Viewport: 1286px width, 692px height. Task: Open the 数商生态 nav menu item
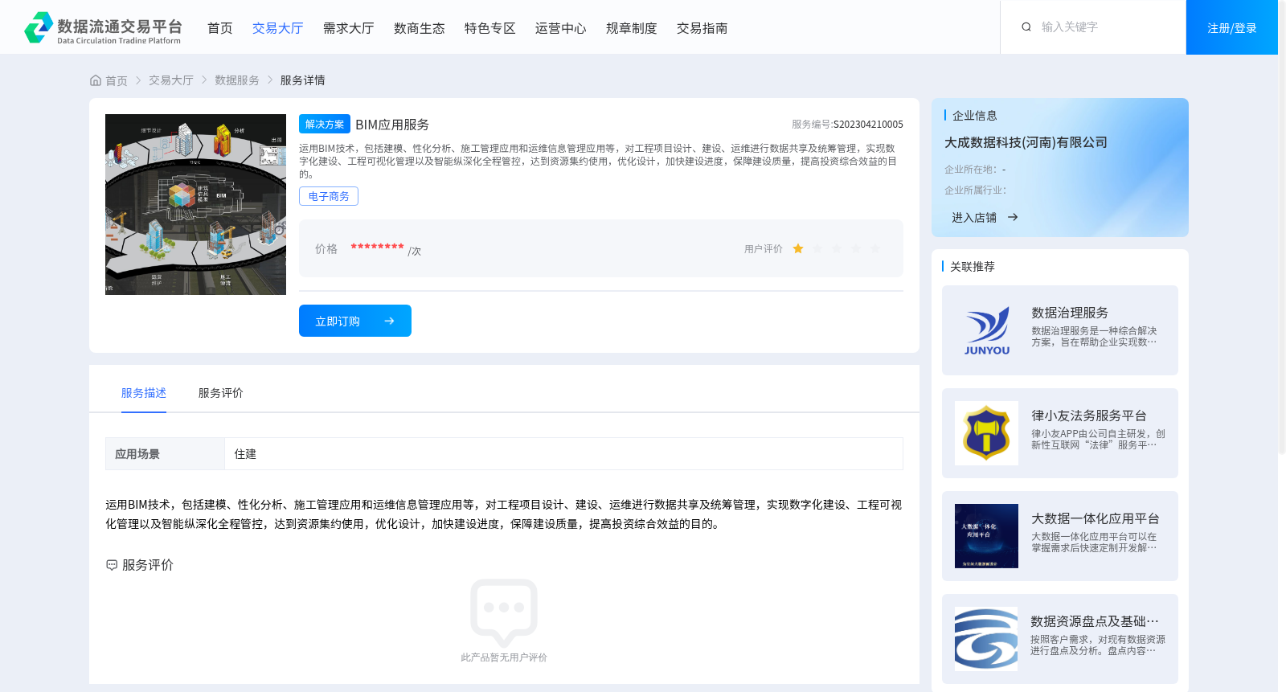point(420,28)
